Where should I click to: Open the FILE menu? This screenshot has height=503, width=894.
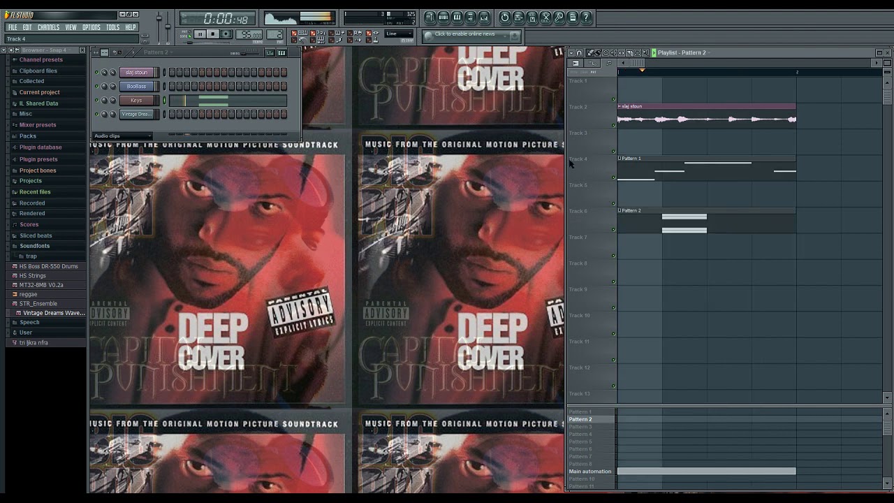pos(13,27)
